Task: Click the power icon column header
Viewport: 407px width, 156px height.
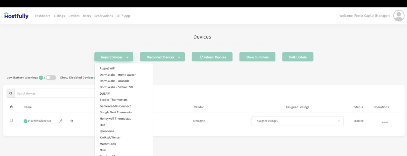Action: point(12,107)
